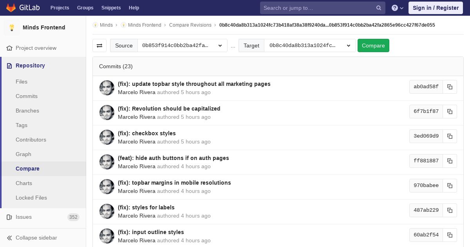Open the Help question mark menu

(398, 8)
